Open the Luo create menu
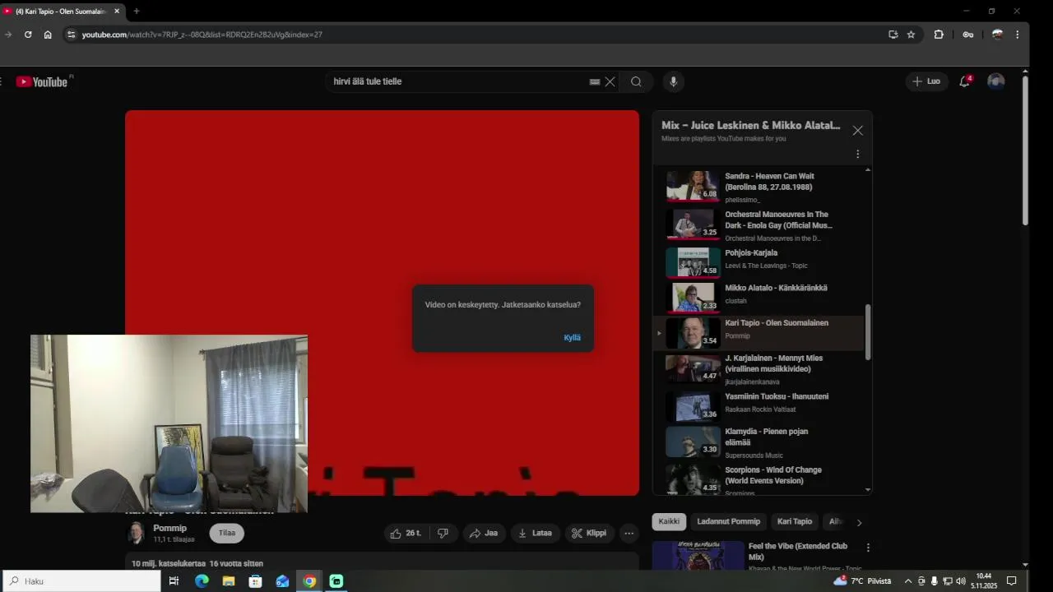The image size is (1053, 592). coord(926,81)
